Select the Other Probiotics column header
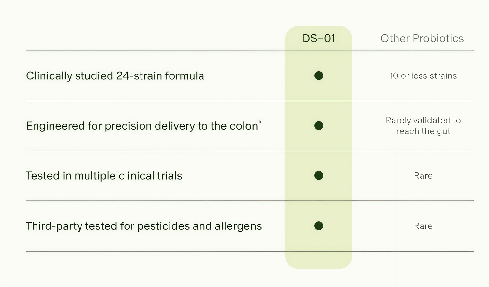The height and width of the screenshot is (287, 489). point(422,38)
